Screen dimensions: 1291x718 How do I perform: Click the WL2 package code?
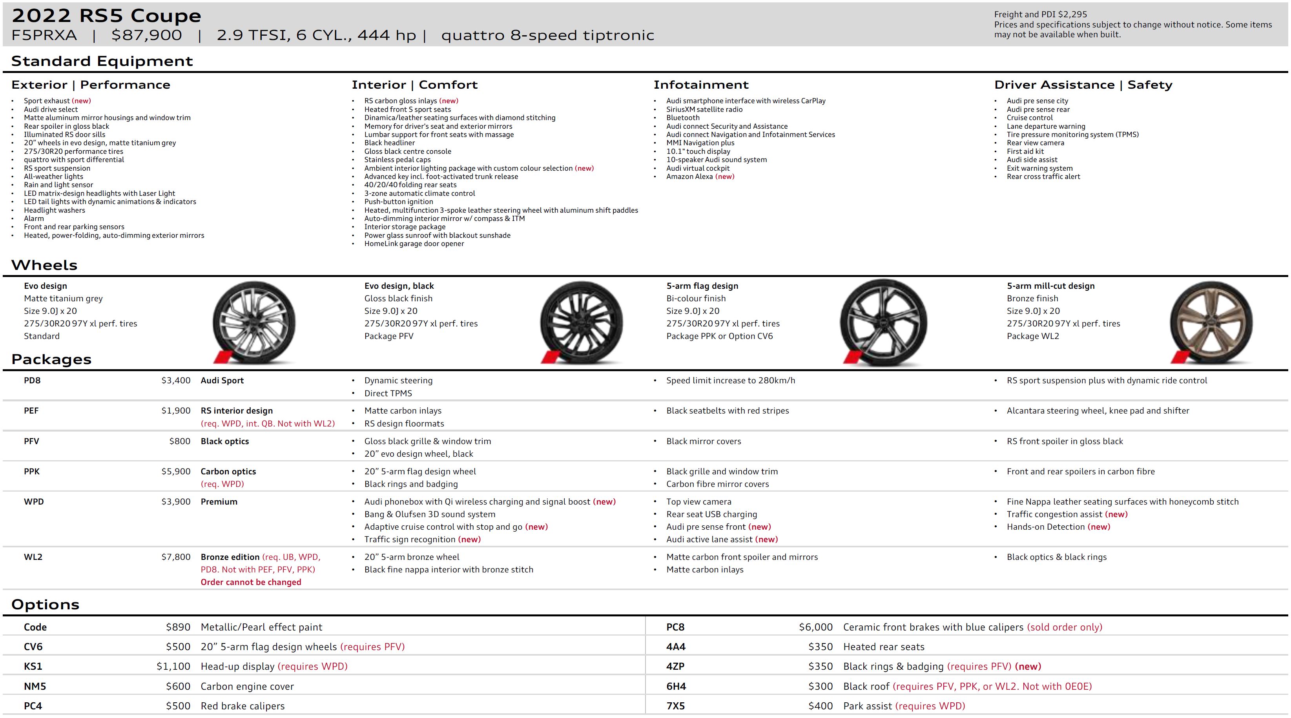click(33, 557)
